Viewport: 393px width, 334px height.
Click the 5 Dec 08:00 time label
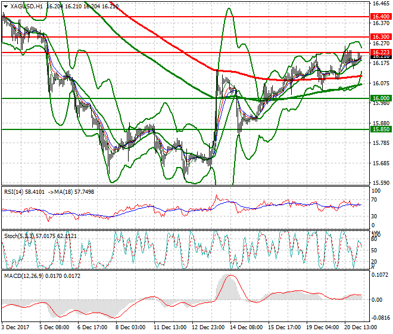54,327
